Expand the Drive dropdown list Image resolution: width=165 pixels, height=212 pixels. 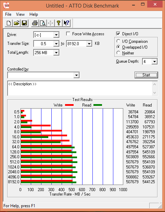click(x=56, y=35)
